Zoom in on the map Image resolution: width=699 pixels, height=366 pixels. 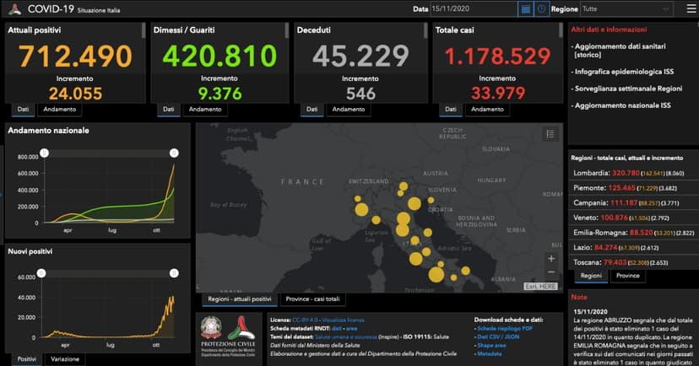point(550,259)
